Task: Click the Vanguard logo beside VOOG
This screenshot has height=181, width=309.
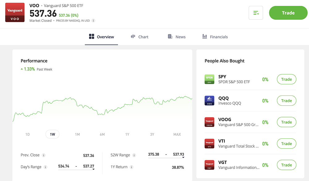Action: pyautogui.click(x=209, y=122)
